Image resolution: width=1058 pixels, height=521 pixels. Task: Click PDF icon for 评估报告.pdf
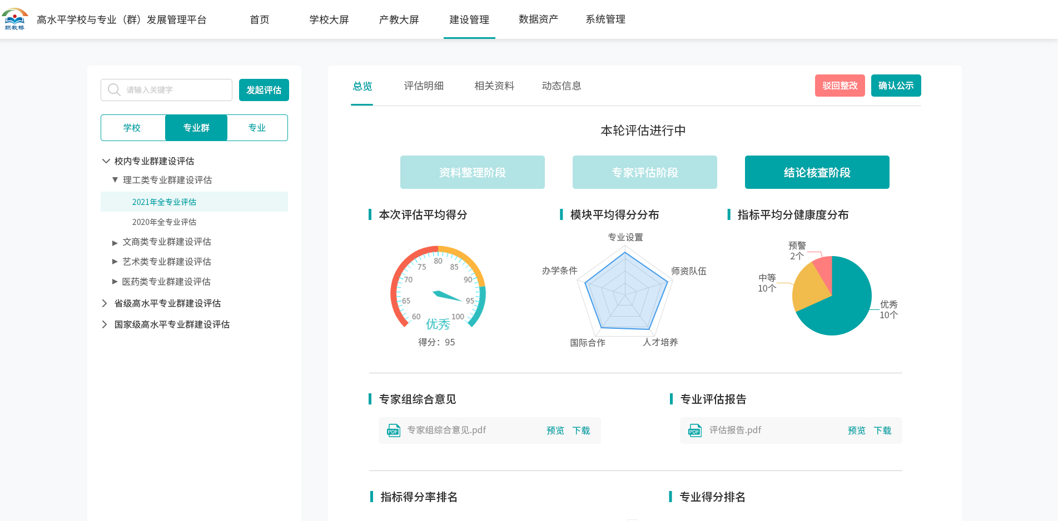coord(695,430)
